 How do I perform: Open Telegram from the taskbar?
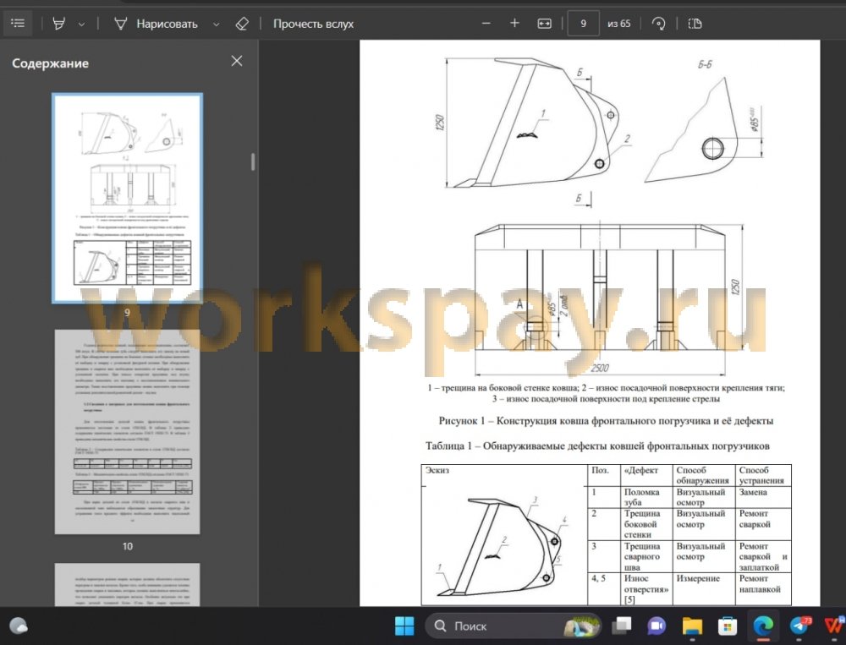click(800, 626)
